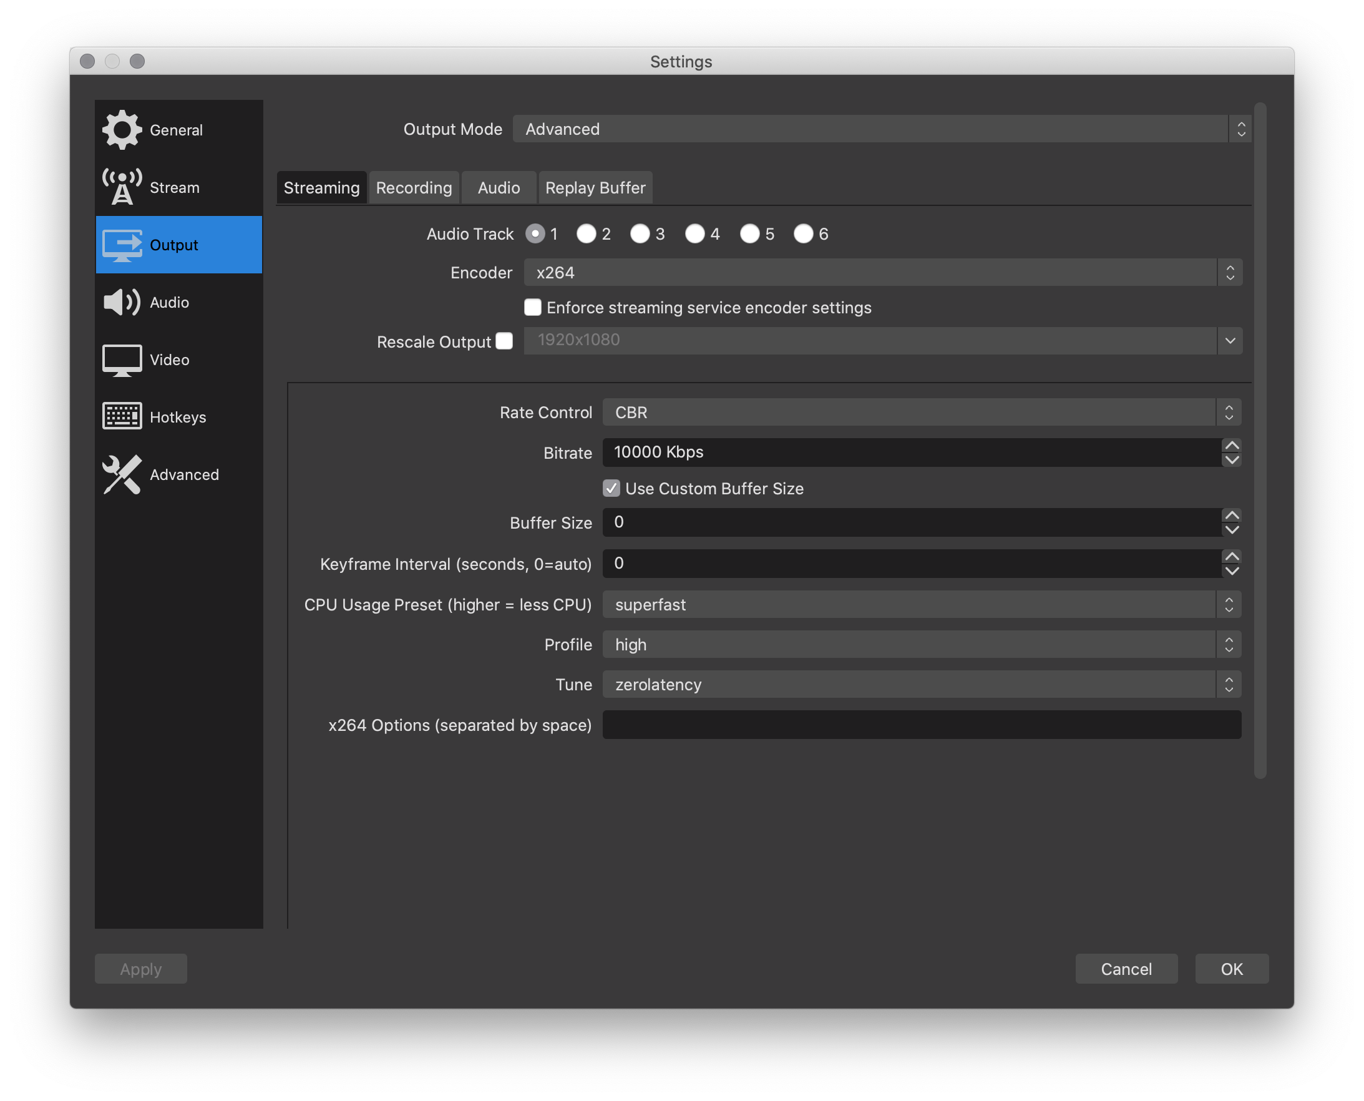Toggle Enforce streaming service encoder settings
This screenshot has height=1101, width=1364.
(x=533, y=306)
